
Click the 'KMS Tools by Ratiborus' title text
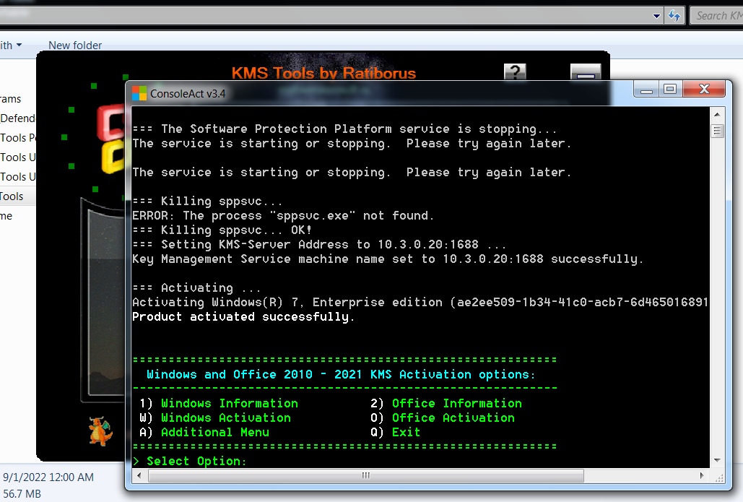click(x=323, y=73)
